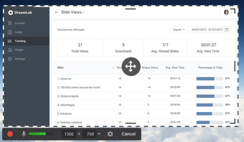Open the Settings menu item
The height and width of the screenshot is (142, 244).
27,59
